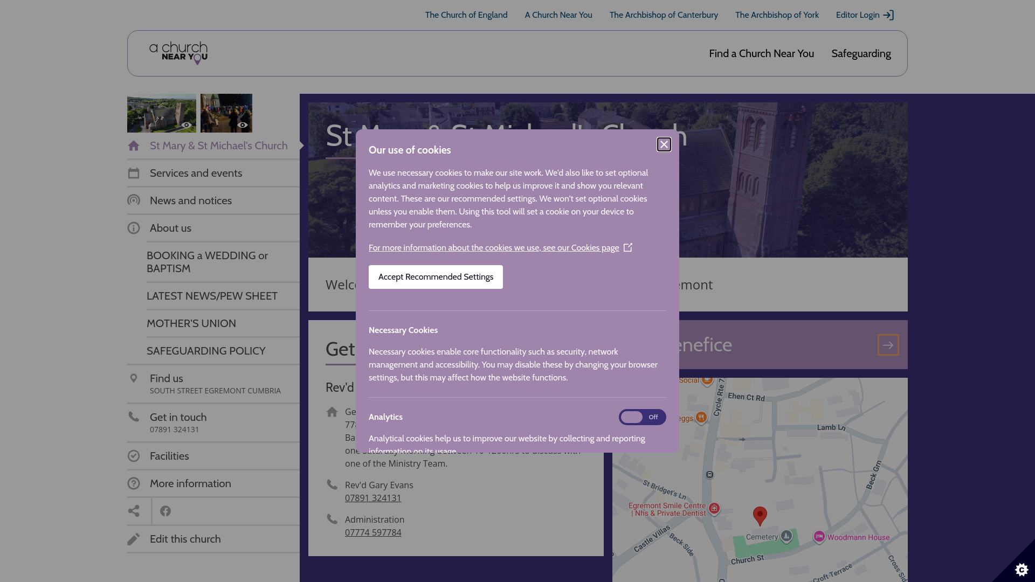1035x582 pixels.
Task: Click Edit this church link
Action: point(213,539)
